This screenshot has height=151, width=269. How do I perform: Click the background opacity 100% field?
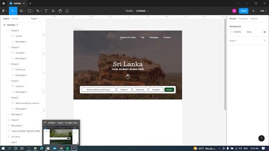click(249, 32)
